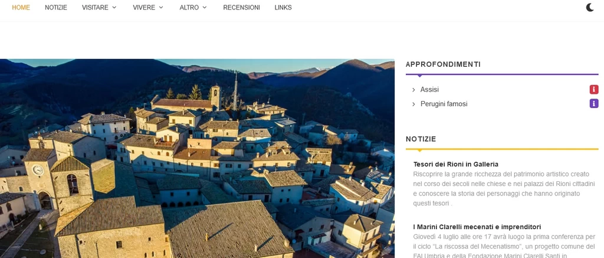Click the chevron before Assisi

[x=413, y=90]
